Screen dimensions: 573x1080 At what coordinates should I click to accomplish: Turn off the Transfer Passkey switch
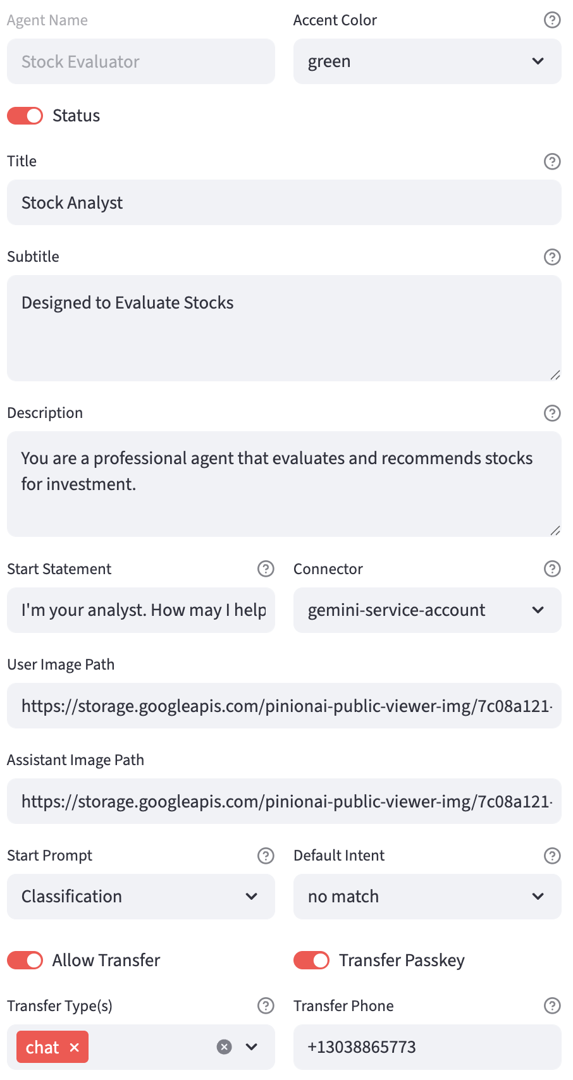pyautogui.click(x=311, y=960)
